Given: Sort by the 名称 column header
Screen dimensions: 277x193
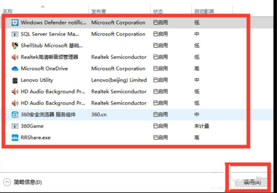Looking at the screenshot, I should tap(8, 11).
